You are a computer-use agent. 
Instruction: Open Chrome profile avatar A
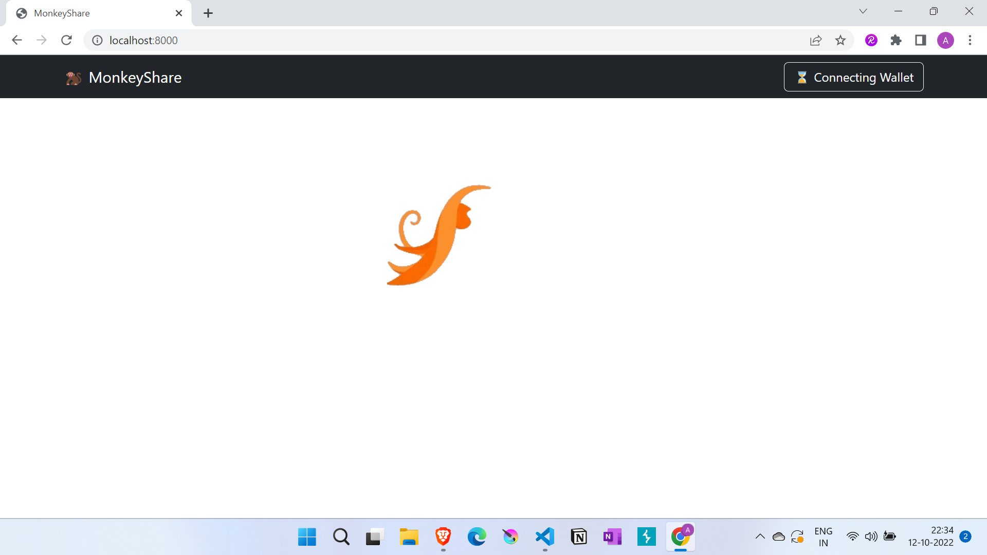point(945,40)
